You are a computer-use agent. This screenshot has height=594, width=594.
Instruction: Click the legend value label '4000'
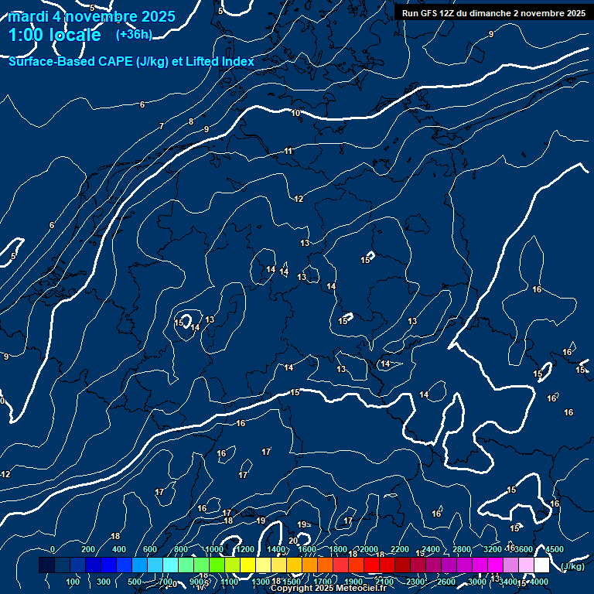[x=539, y=582]
